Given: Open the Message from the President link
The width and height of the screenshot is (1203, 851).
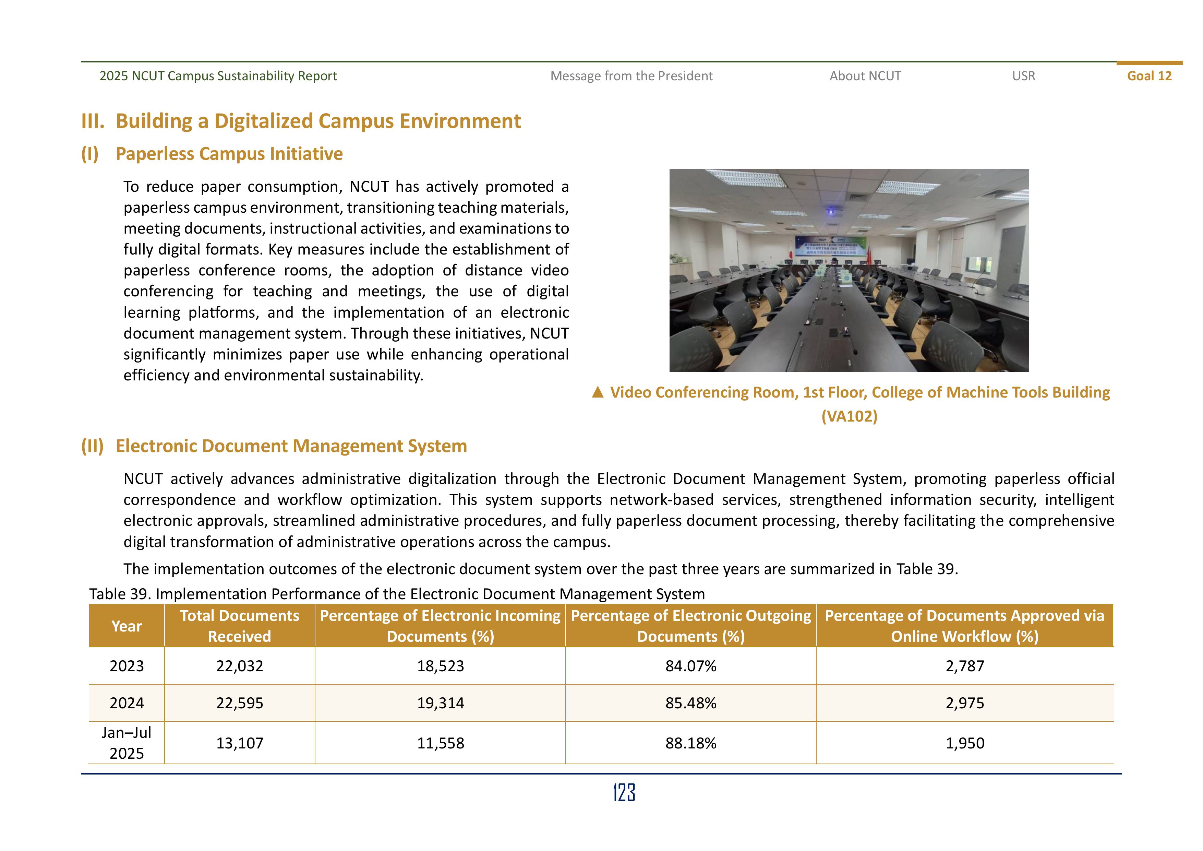Looking at the screenshot, I should 631,76.
